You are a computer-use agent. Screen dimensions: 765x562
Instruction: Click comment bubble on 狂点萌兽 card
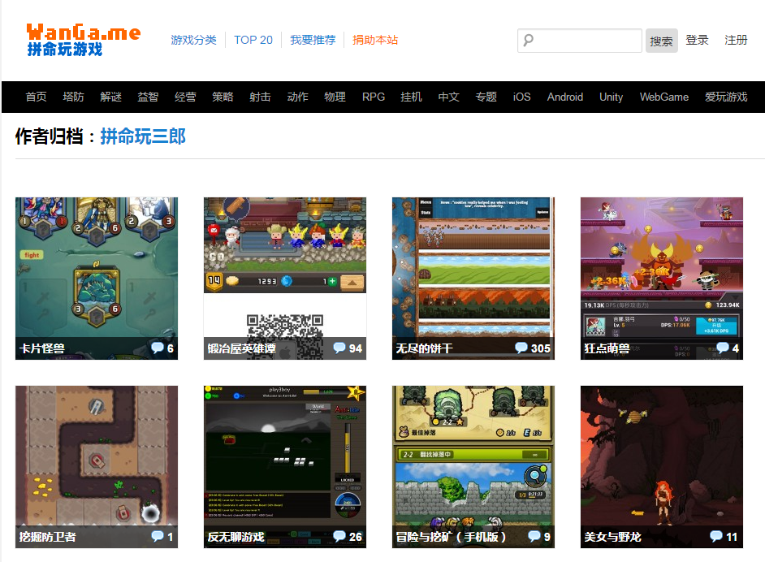point(722,348)
